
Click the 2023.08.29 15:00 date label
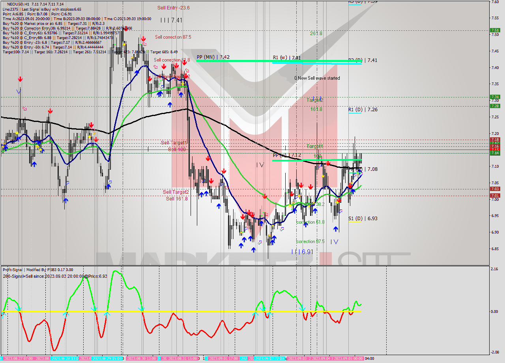coord(107,359)
